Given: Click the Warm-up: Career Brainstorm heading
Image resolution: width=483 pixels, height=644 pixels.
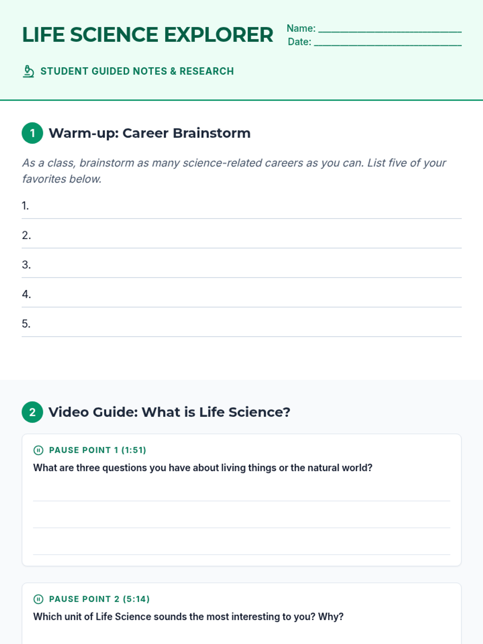Looking at the screenshot, I should 149,133.
